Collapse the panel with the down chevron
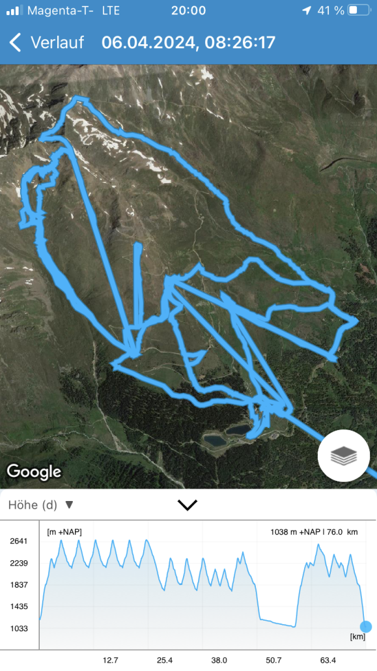The width and height of the screenshot is (377, 671). (x=188, y=505)
